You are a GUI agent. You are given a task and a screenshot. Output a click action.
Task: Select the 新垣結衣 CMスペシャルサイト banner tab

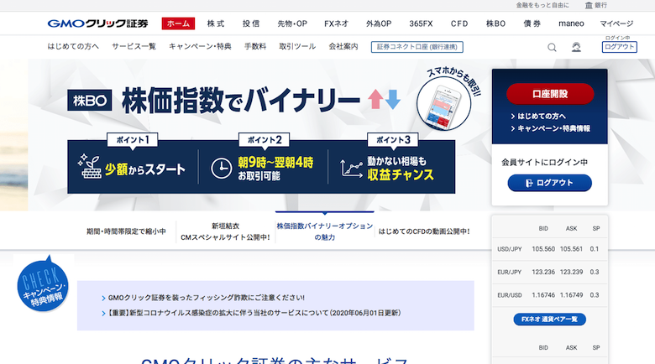[x=225, y=231]
